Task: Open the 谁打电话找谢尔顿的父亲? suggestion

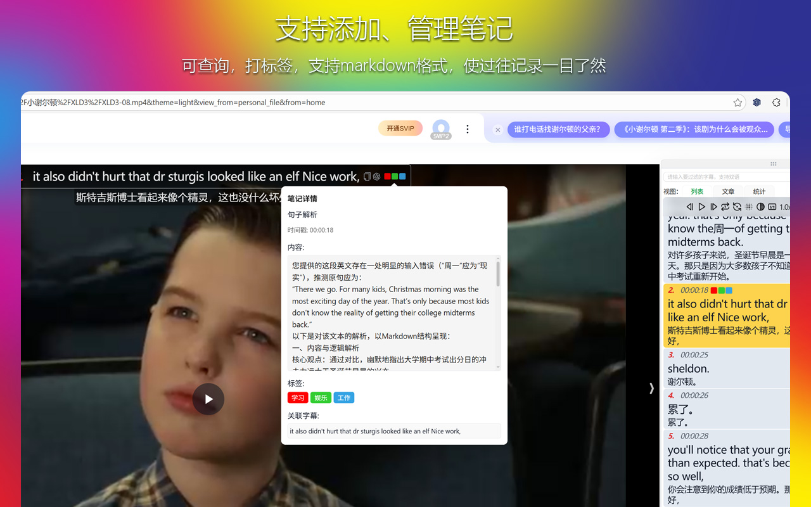Action: coord(558,129)
